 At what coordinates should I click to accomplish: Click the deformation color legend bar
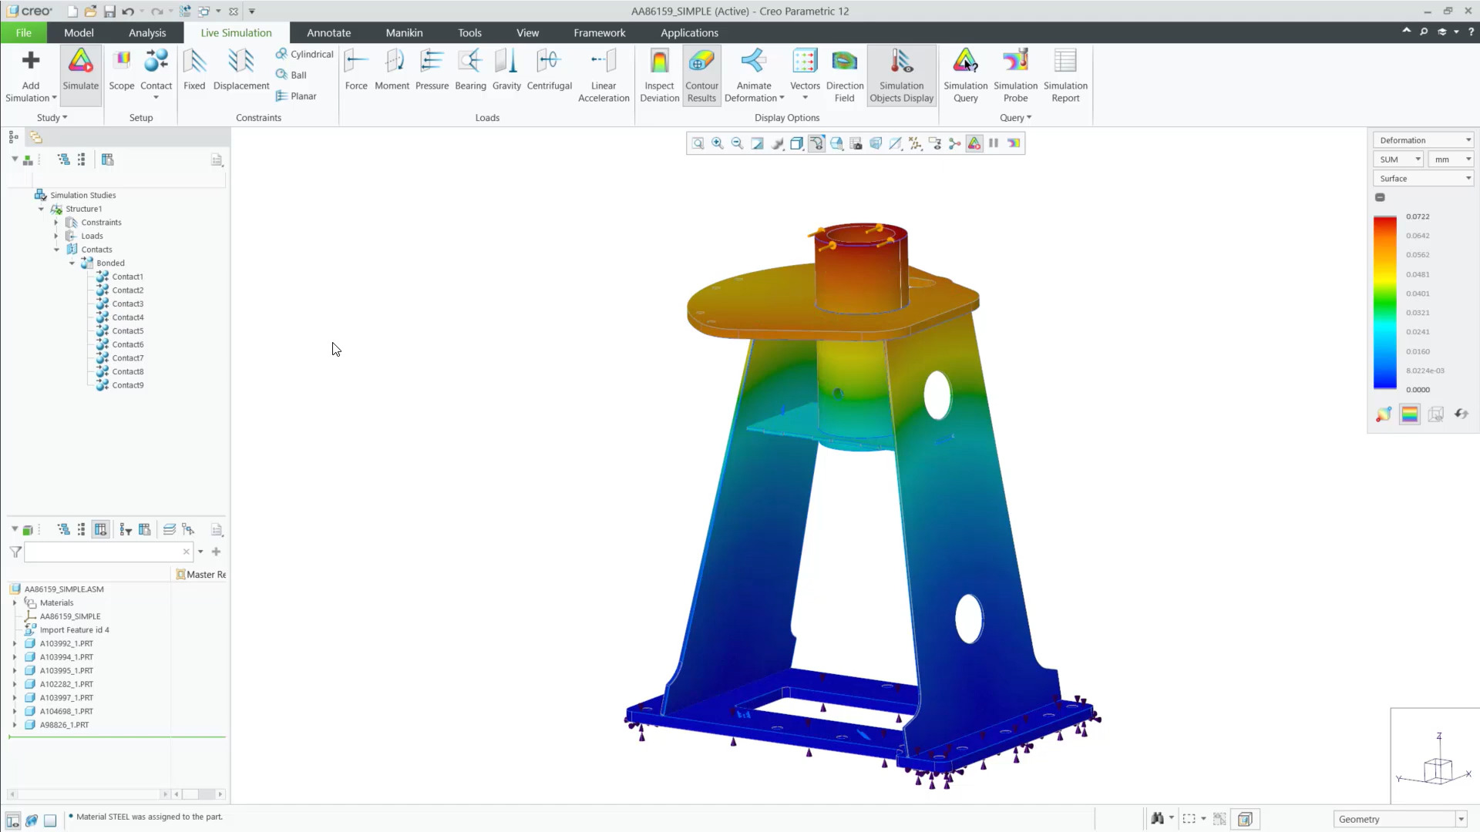coord(1384,303)
